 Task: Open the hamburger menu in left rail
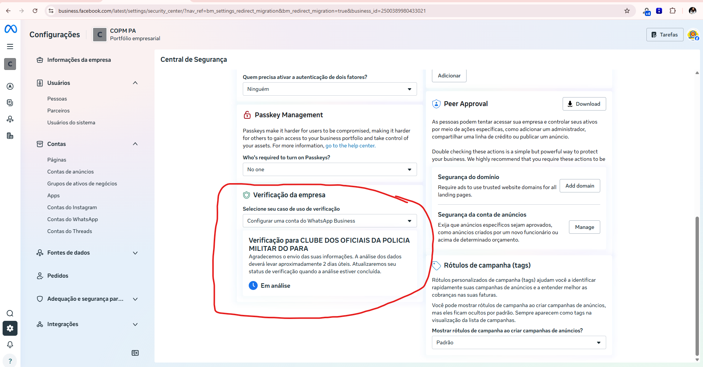tap(10, 47)
